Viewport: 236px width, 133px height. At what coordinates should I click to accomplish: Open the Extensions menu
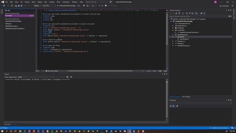tap(66, 2)
